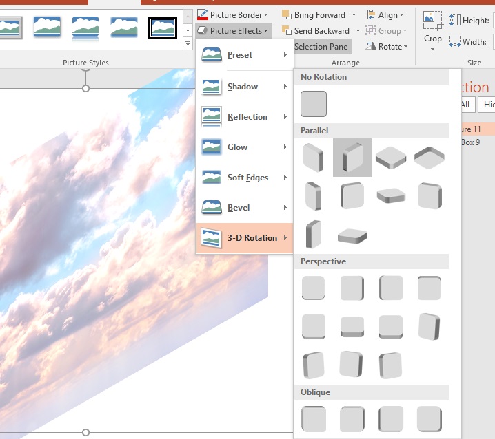Apply the reflected picture style thumbnail
Viewport: 495px width, 439px height.
click(85, 28)
